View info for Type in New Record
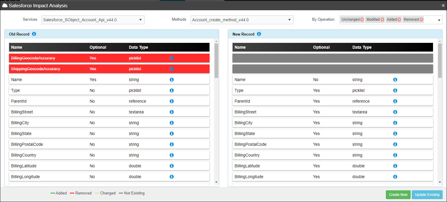 [x=395, y=90]
